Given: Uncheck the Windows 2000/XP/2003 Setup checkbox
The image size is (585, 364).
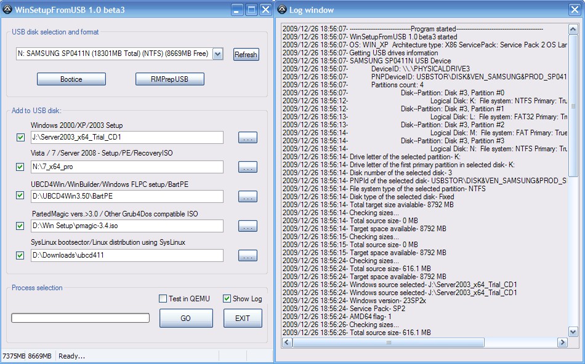Looking at the screenshot, I should click(21, 137).
